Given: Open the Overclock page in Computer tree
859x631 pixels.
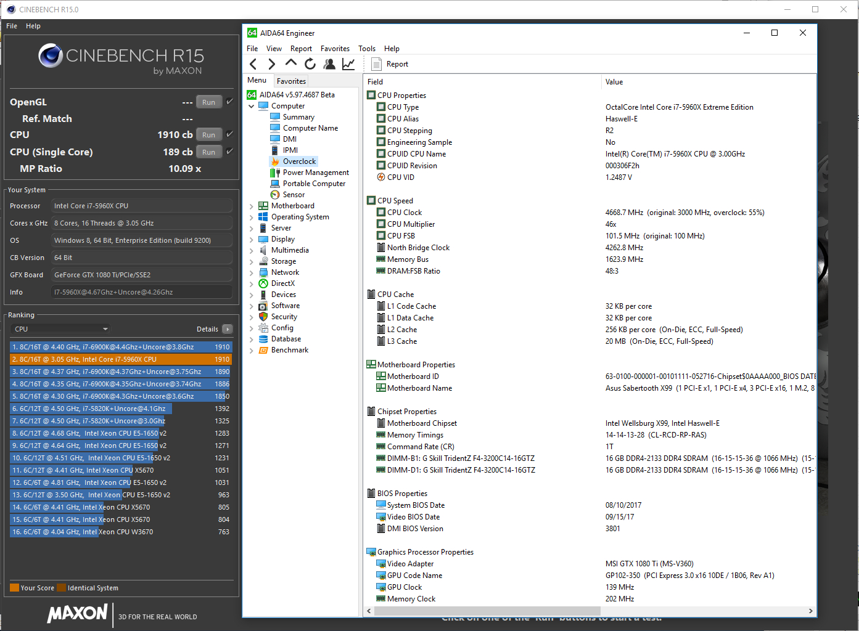Looking at the screenshot, I should [299, 161].
